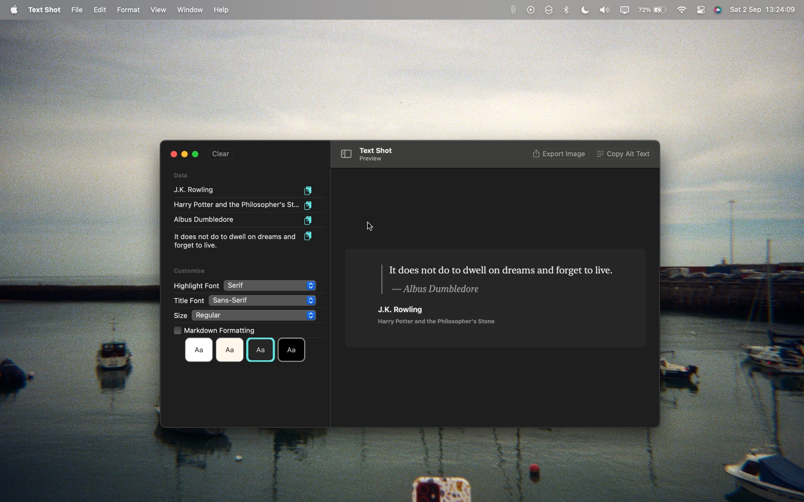This screenshot has height=502, width=804.
Task: Select the cream Aa theme swatch
Action: pyautogui.click(x=230, y=350)
